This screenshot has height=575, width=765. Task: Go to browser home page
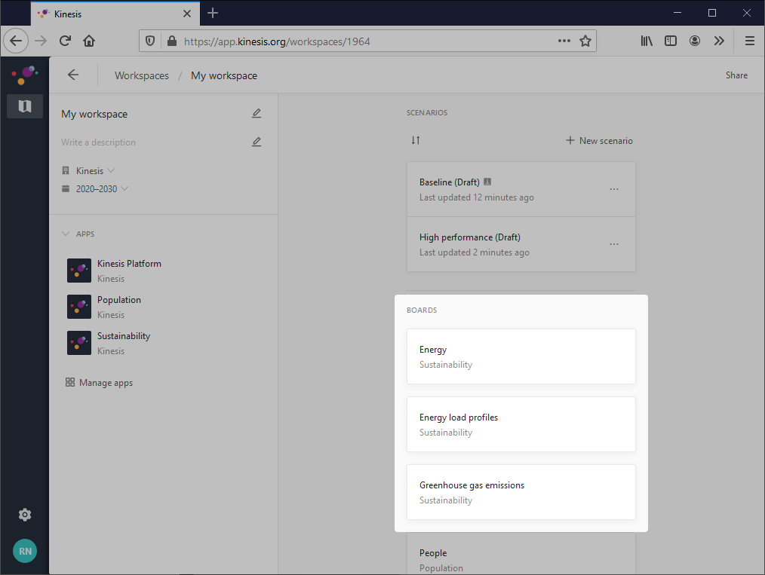coord(89,41)
